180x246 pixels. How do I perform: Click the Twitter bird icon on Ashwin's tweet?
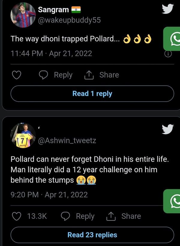[x=167, y=129]
